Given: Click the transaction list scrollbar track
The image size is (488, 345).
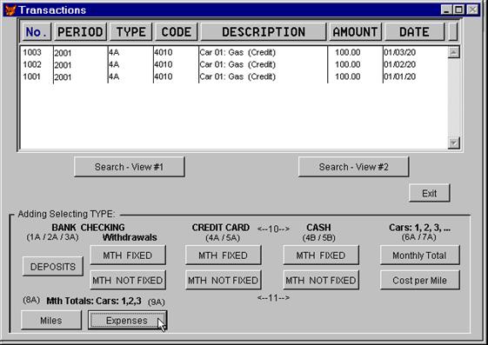Looking at the screenshot, I should pos(453,97).
